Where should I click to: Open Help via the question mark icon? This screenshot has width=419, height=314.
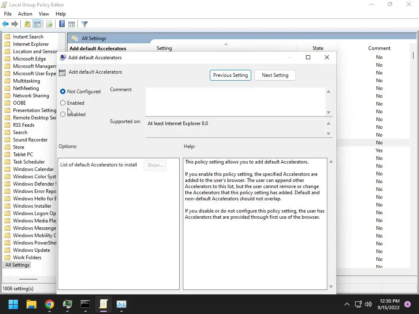coord(62,24)
